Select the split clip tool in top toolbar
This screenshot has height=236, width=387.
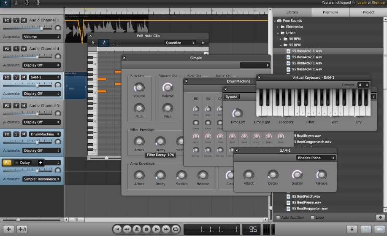[16, 3]
